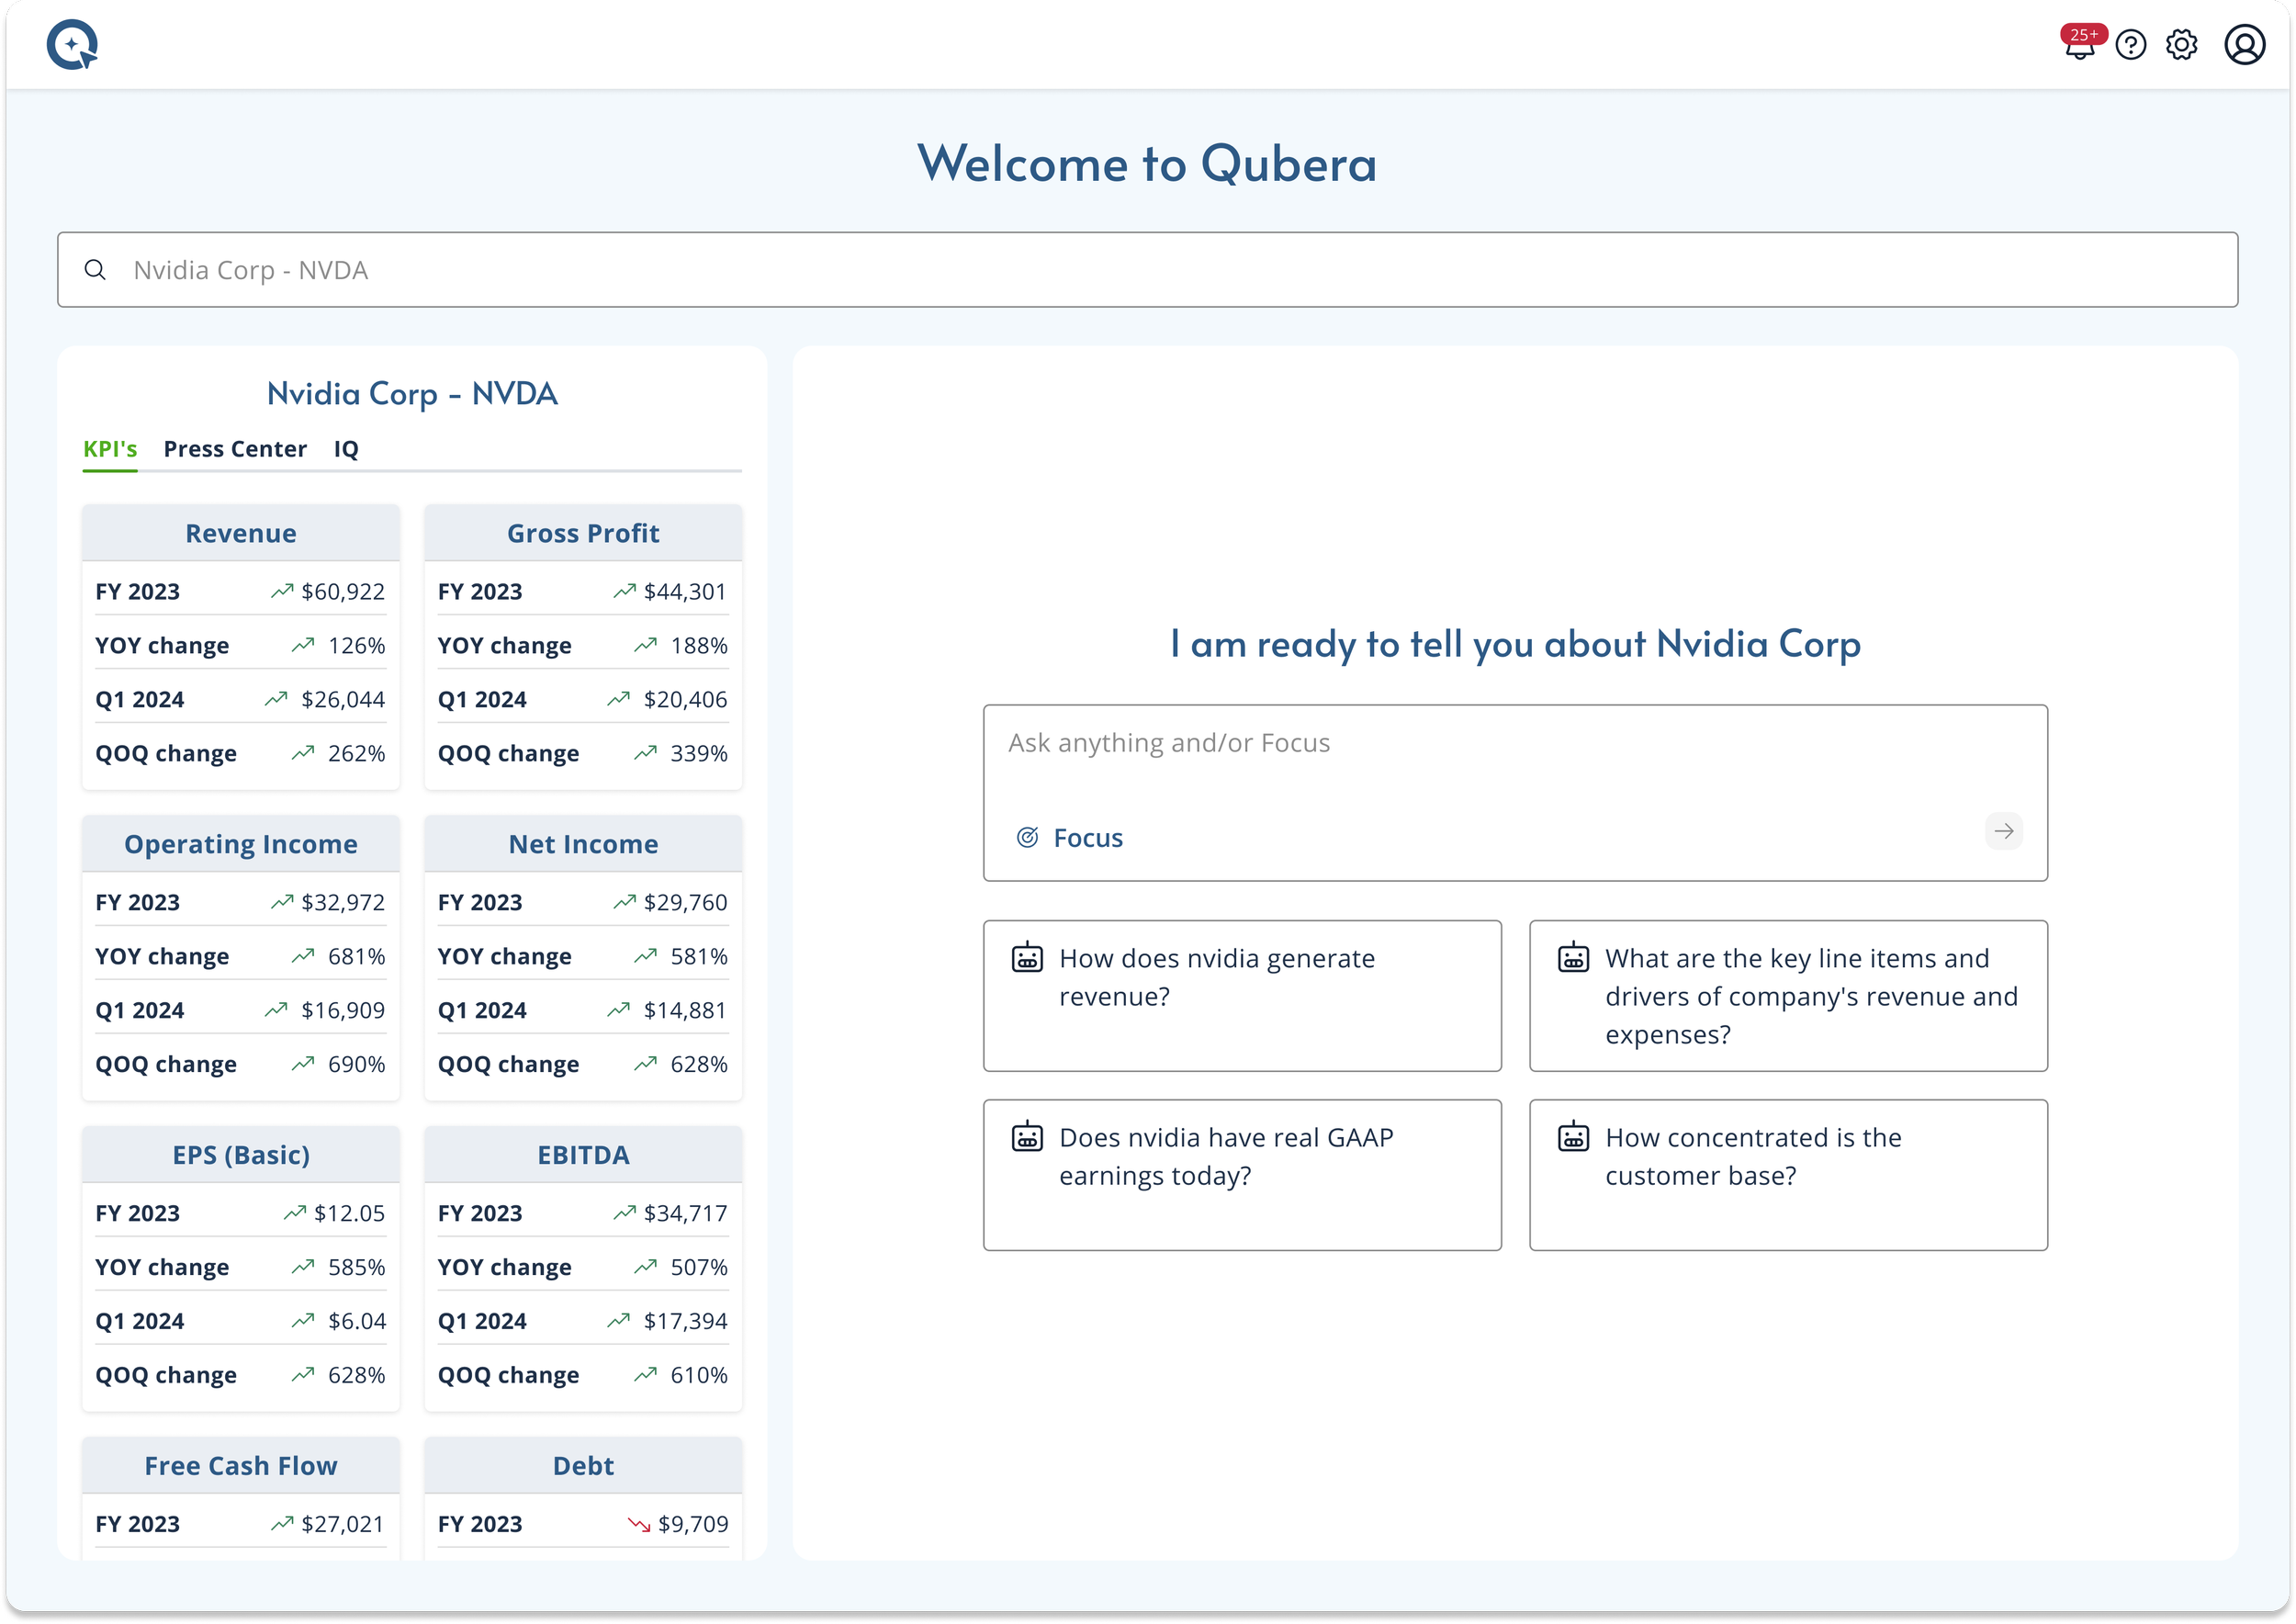Select the KPI's tab
Viewport: 2296px width, 1624px height.
pyautogui.click(x=110, y=449)
